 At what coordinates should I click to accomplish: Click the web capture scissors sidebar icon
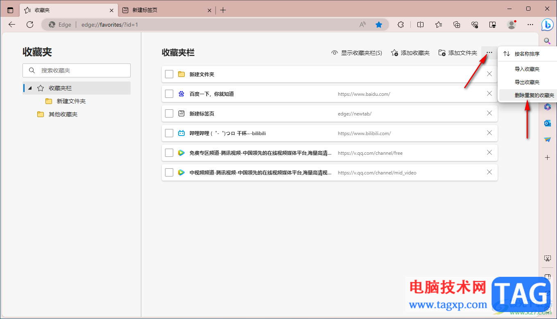[548, 258]
